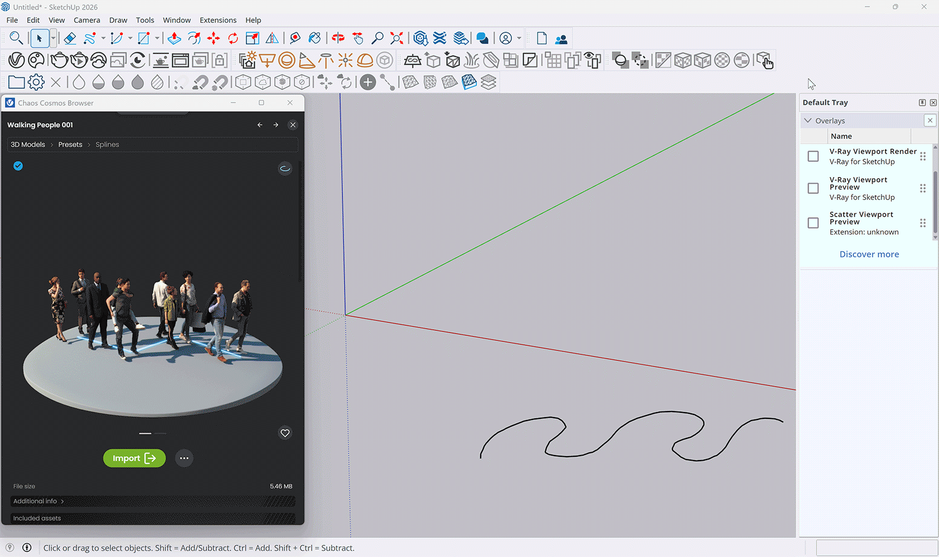Activate the Push/Pull tool
This screenshot has width=939, height=557.
pos(174,38)
